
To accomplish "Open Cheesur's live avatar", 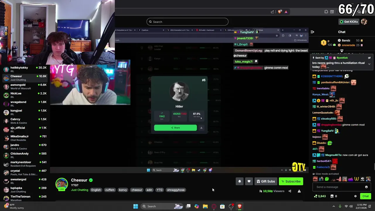I will pyautogui.click(x=62, y=184).
